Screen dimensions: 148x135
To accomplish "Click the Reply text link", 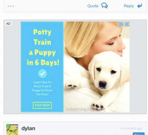I will click(129, 6).
